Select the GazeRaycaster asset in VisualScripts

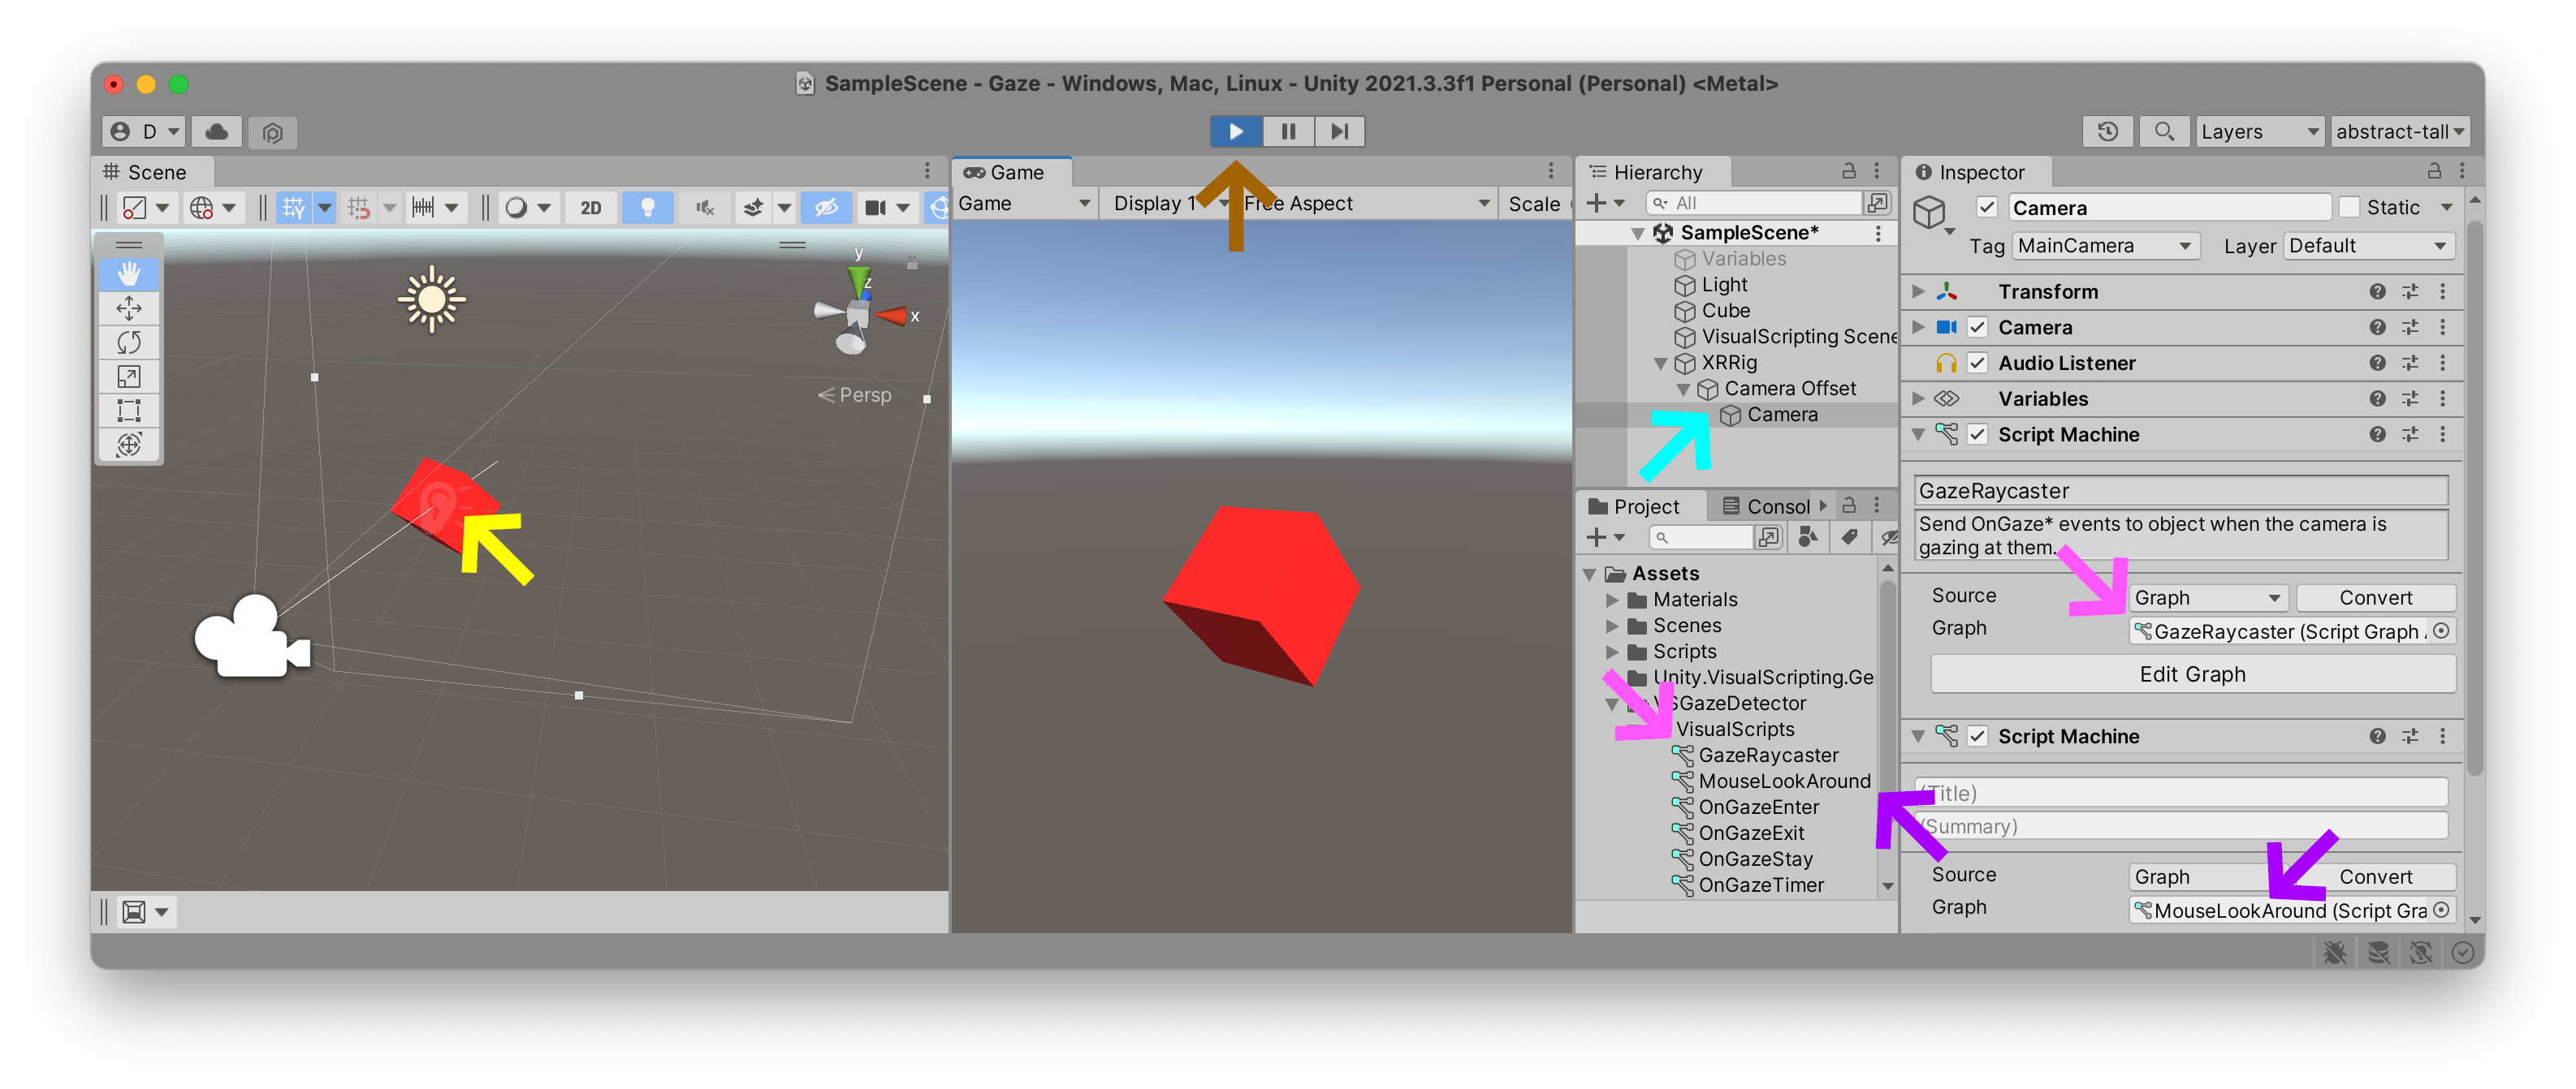tap(1768, 756)
